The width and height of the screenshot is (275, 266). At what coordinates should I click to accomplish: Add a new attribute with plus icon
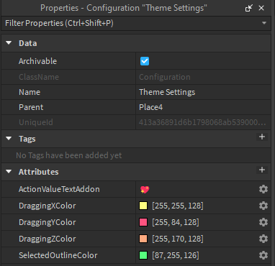pos(262,170)
